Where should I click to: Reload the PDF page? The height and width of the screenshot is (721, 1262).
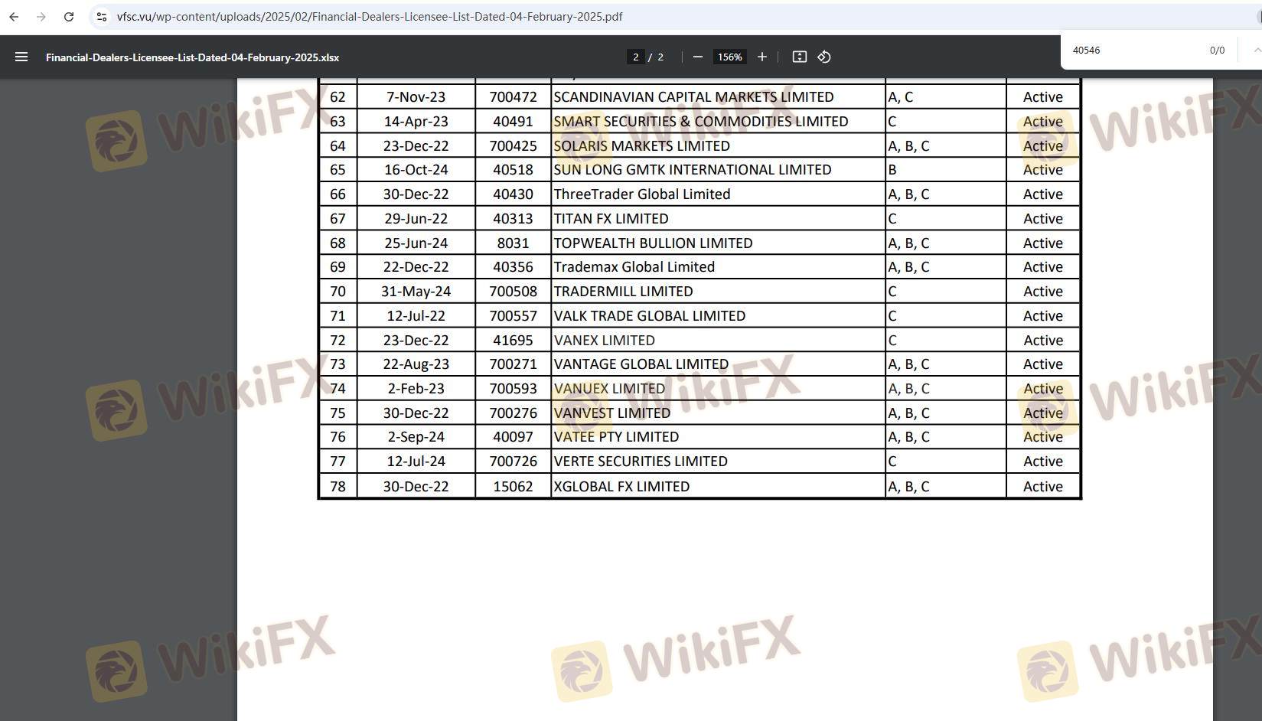click(69, 16)
